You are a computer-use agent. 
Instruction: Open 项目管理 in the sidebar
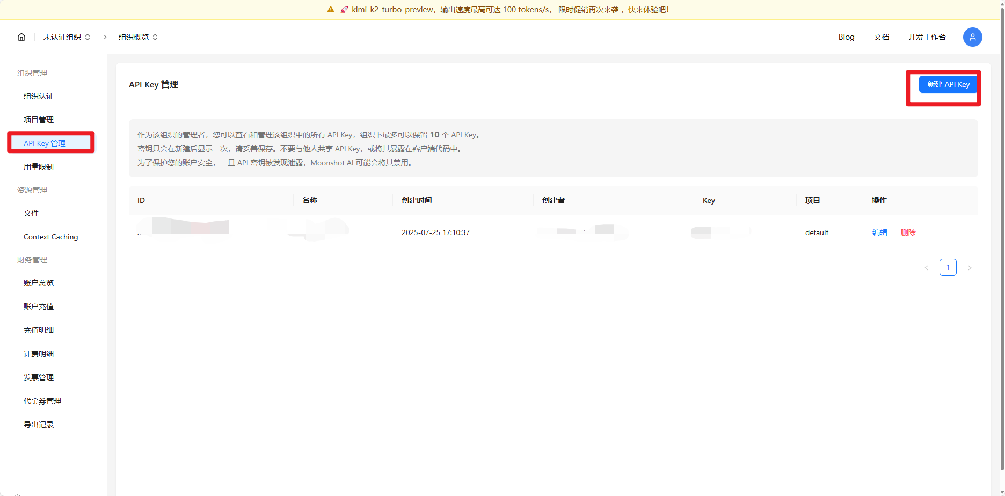[39, 120]
